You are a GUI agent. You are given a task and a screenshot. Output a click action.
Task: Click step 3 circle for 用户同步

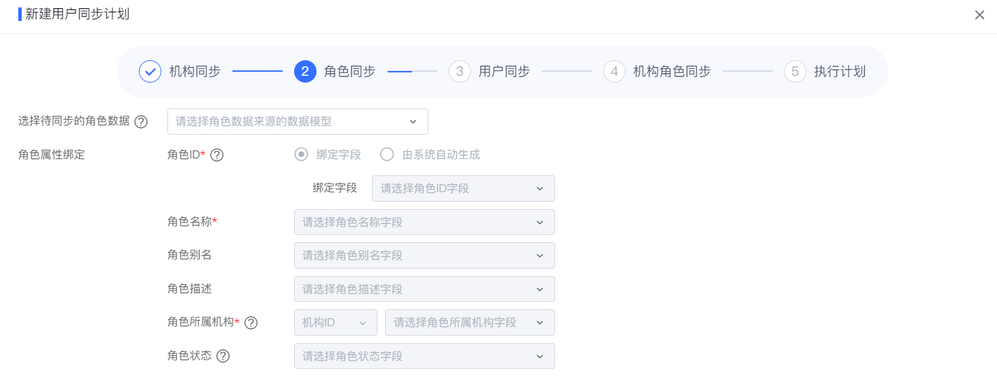pyautogui.click(x=460, y=71)
